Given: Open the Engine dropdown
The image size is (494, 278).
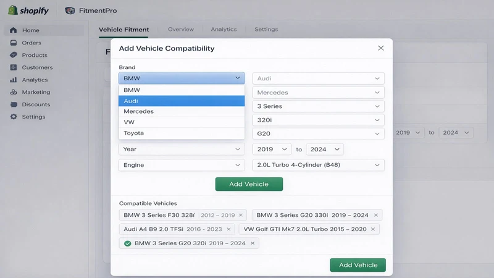Looking at the screenshot, I should (182, 165).
